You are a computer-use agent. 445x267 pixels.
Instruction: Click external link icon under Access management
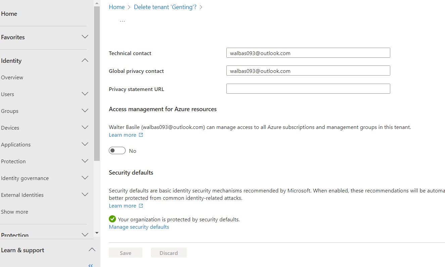tap(141, 135)
